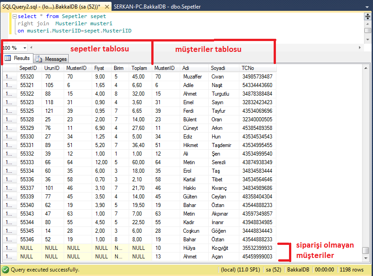Select the Bülent name cell
The image size is (373, 276).
click(x=194, y=120)
